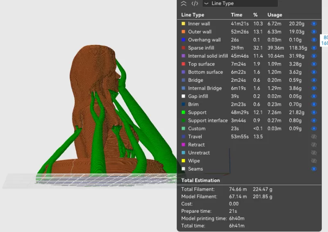Image resolution: width=328 pixels, height=232 pixels.
Task: Click the layer slider value label
Action: (324, 40)
